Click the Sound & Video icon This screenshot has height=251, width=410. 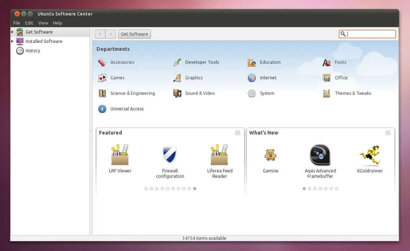coord(177,93)
